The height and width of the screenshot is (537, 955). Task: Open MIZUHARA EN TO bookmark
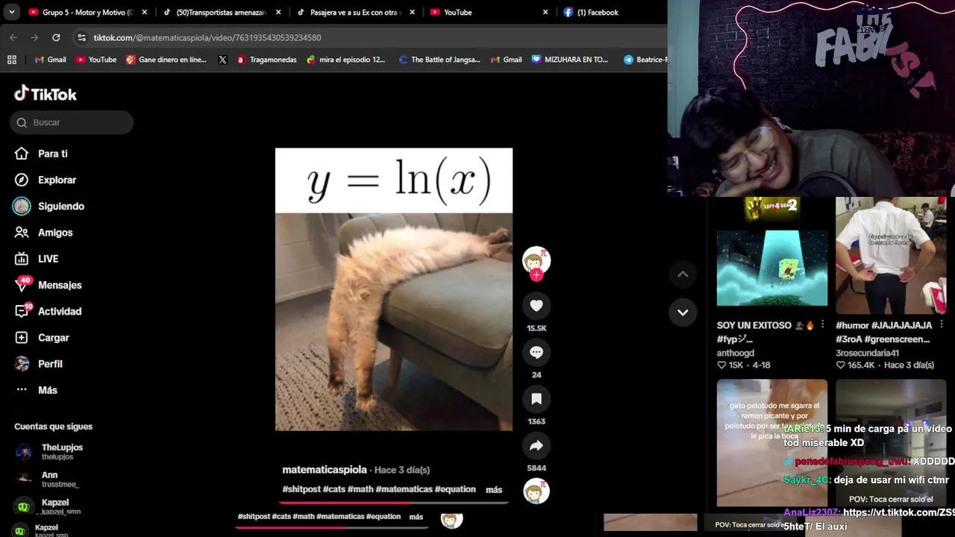coord(570,60)
